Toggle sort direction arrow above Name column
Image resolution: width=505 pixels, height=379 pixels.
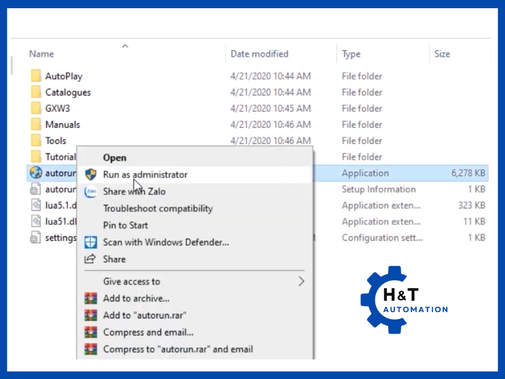coord(125,45)
